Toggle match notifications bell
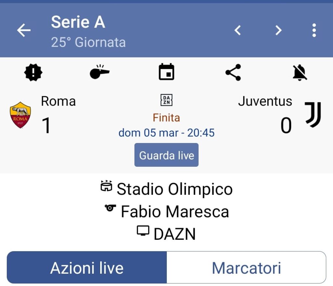The width and height of the screenshot is (333, 286). tap(300, 72)
